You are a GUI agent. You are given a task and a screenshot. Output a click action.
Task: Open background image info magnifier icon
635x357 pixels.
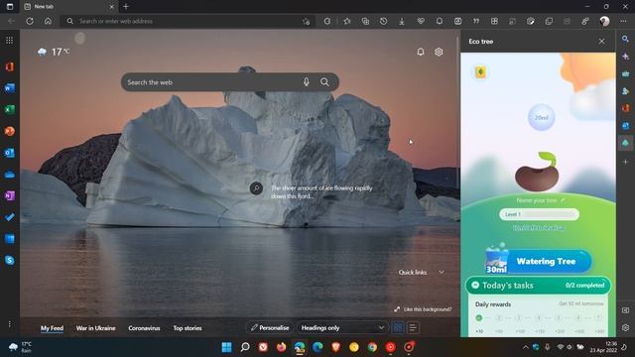(256, 188)
